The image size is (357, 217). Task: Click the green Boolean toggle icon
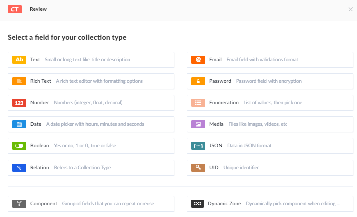pos(19,146)
